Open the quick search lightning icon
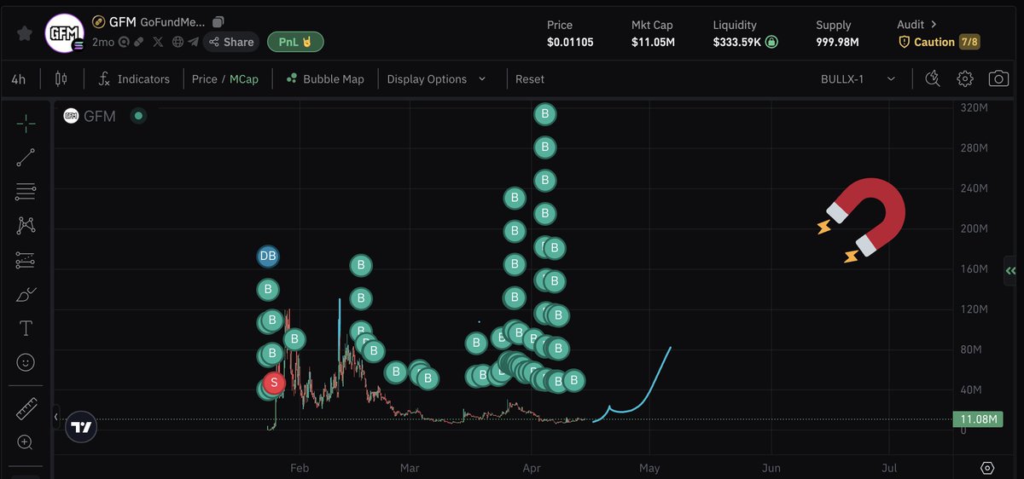Image resolution: width=1024 pixels, height=479 pixels. (x=932, y=79)
